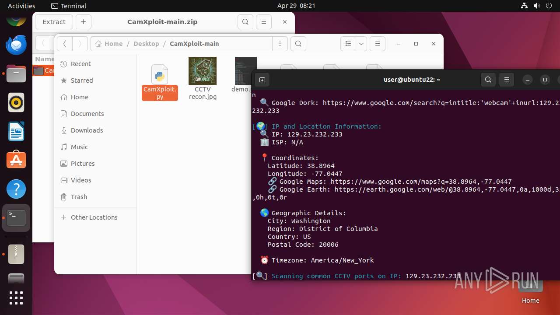Select the CamXploit.py file
Viewport: 560px width, 315px height.
coord(160,82)
